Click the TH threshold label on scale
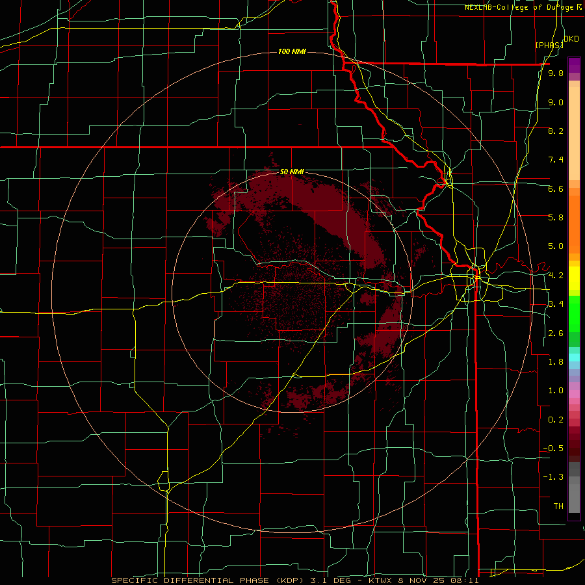Viewport: 585px width, 585px height. click(558, 506)
